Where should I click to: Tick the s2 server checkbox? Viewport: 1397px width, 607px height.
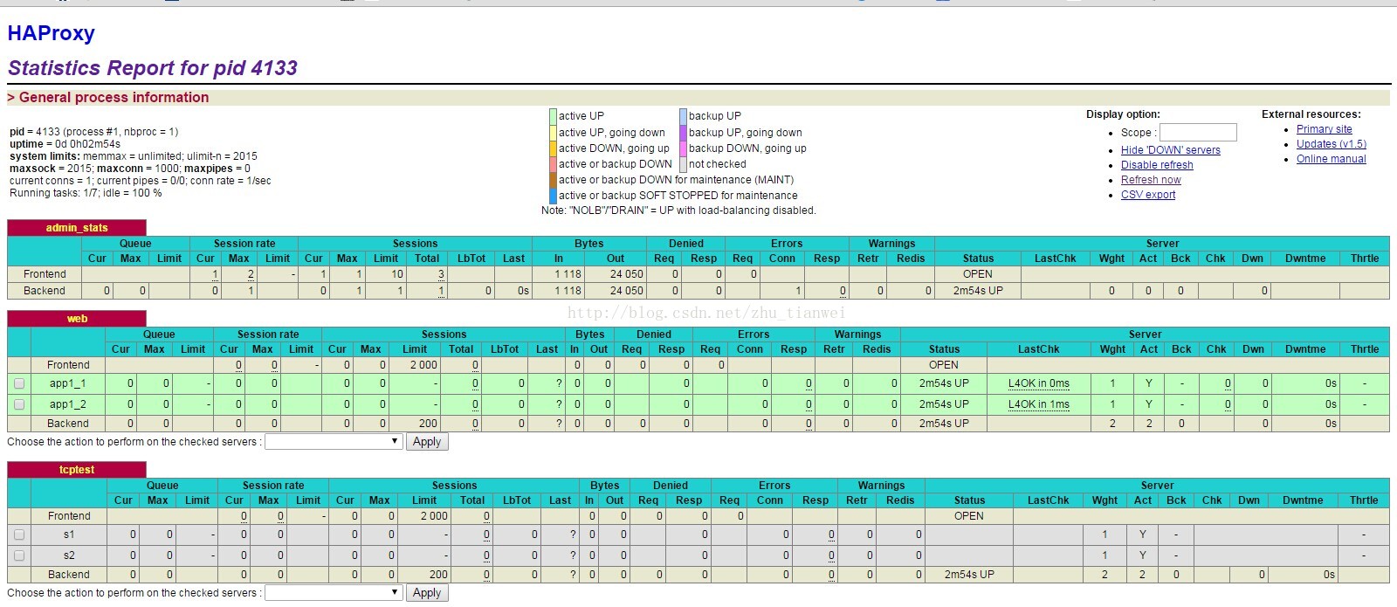19,555
